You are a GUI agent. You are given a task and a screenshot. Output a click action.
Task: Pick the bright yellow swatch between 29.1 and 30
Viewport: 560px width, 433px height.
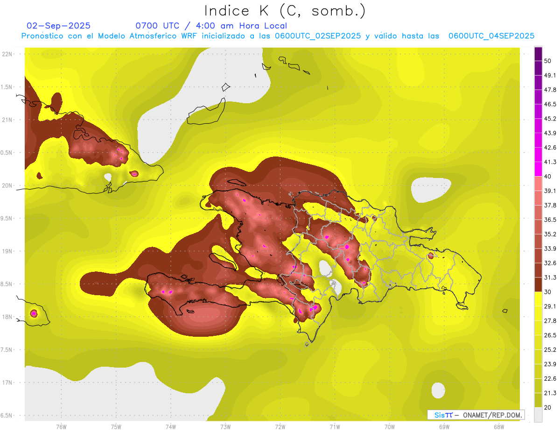(x=539, y=299)
